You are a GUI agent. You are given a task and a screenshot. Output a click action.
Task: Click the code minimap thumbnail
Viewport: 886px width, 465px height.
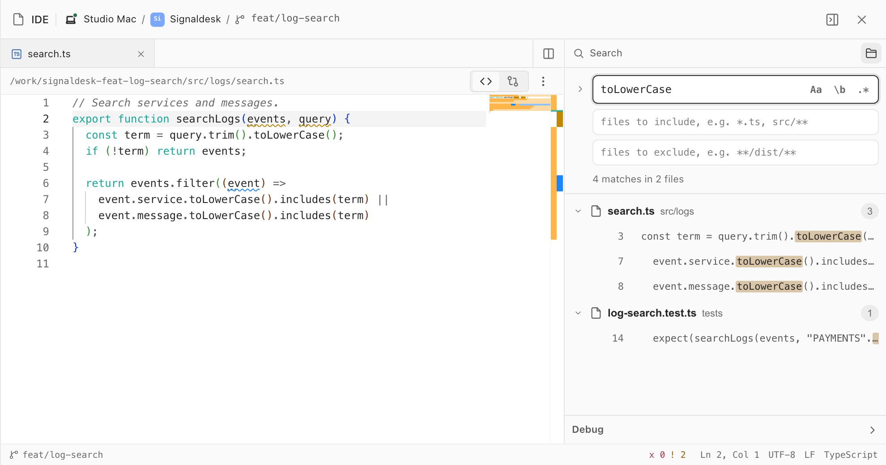pyautogui.click(x=520, y=103)
